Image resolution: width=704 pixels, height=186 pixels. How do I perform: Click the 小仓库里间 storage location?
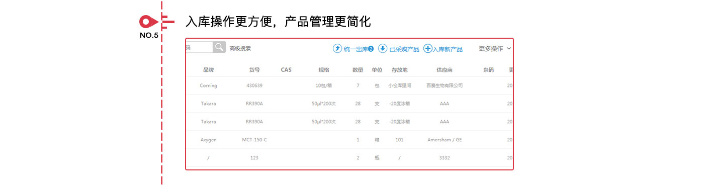pyautogui.click(x=400, y=86)
